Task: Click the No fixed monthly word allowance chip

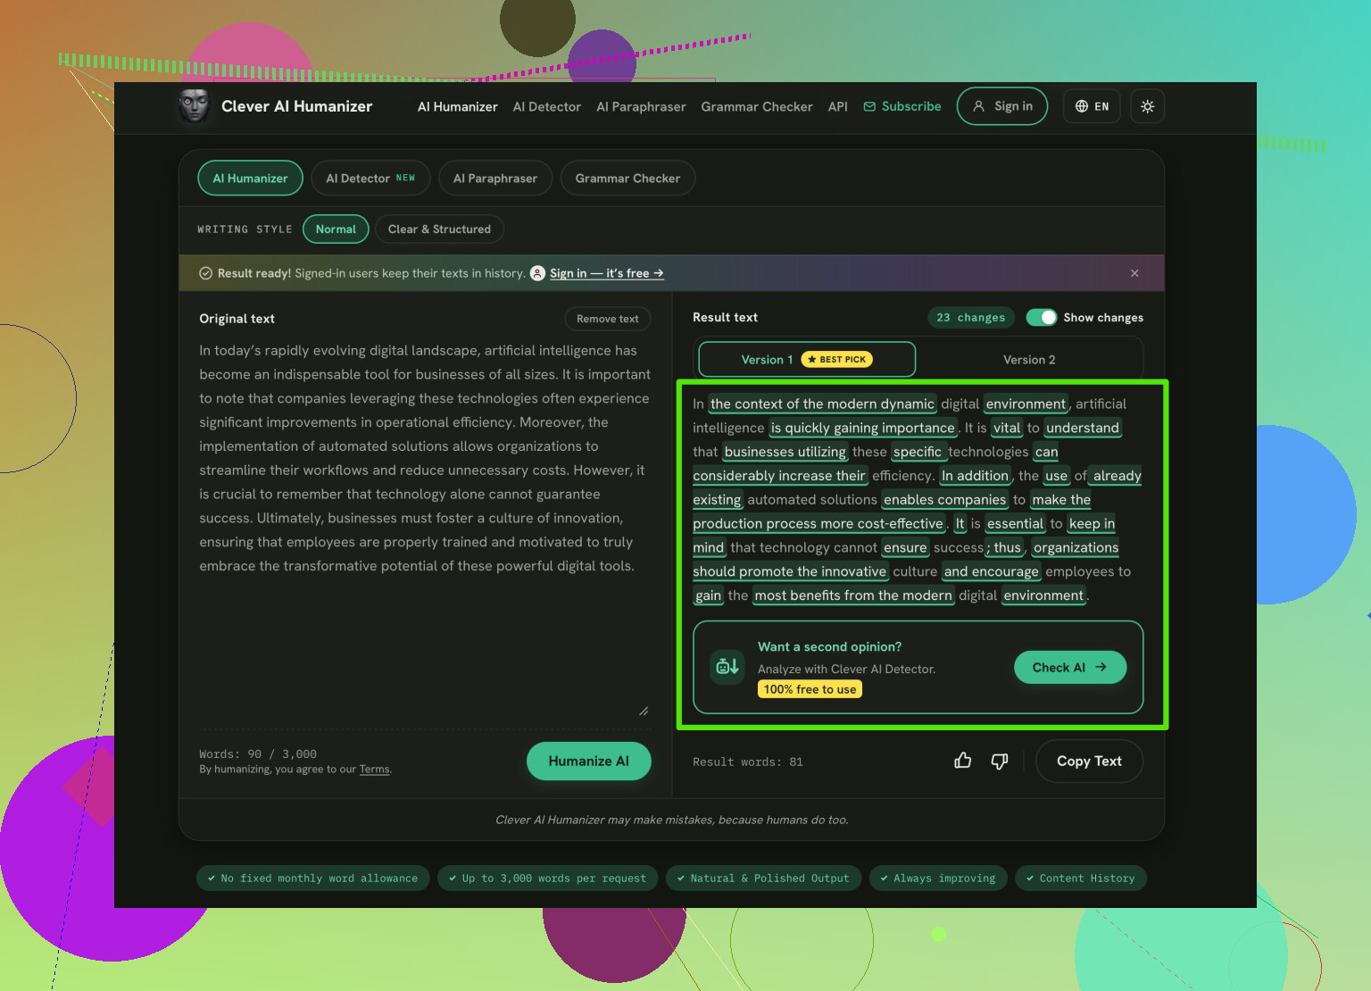Action: tap(312, 879)
